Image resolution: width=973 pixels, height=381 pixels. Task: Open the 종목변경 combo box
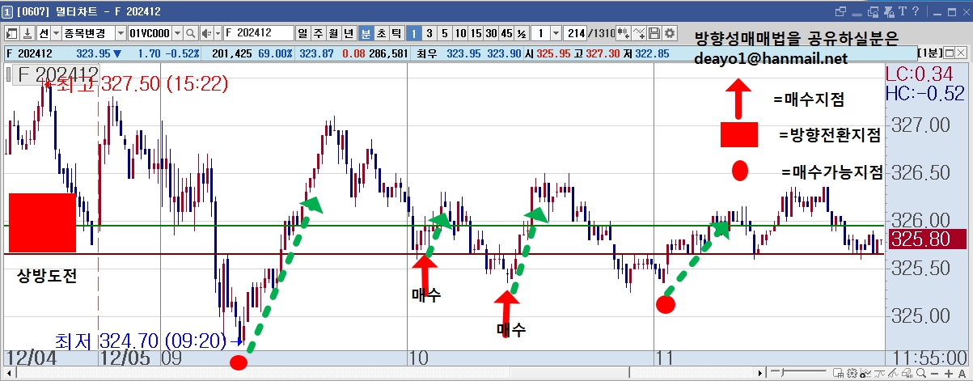pos(94,33)
